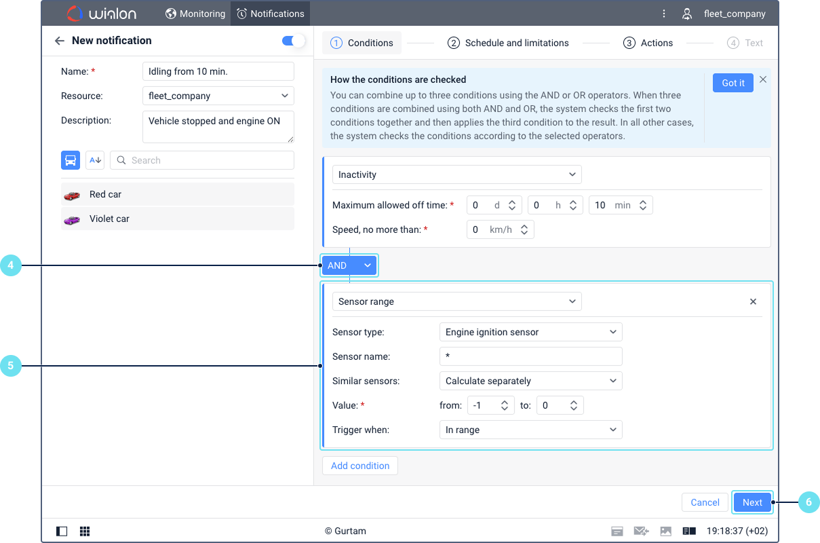Open the Monitoring tab
This screenshot has width=820, height=543.
(x=195, y=14)
